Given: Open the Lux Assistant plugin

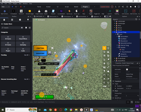Looking at the screenshot, I should (61, 11).
